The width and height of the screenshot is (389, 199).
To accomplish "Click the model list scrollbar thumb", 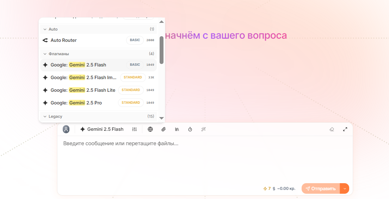I will [161, 50].
